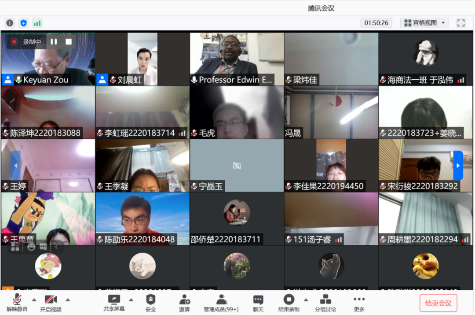The width and height of the screenshot is (475, 315).
Task: Open the Invite (邀请) dialog
Action: tap(185, 303)
